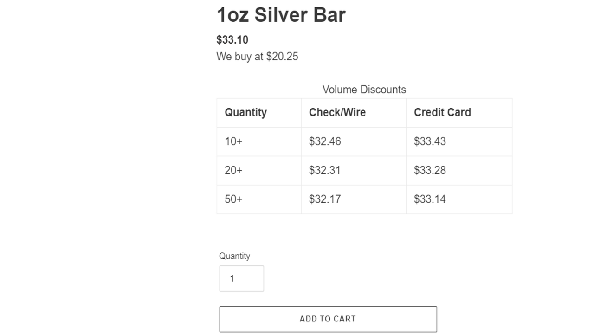Click the $32.46 check/wire price
This screenshot has height=334, width=594.
(x=325, y=141)
